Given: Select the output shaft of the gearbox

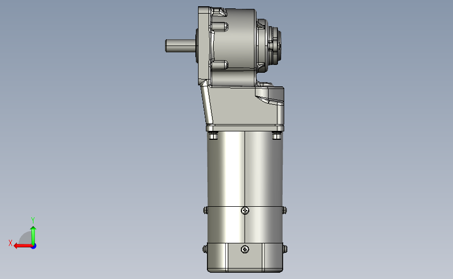Looking at the screenshot, I should click(181, 46).
